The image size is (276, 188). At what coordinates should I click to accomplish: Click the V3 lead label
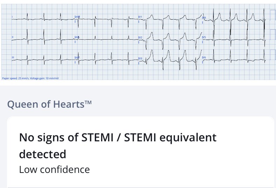(140, 58)
